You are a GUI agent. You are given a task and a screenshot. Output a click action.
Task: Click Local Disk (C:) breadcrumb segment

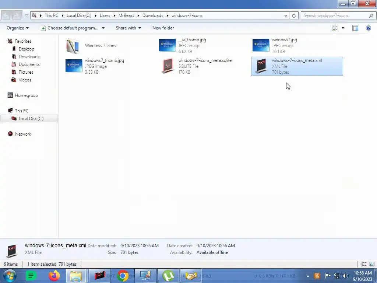(x=79, y=15)
